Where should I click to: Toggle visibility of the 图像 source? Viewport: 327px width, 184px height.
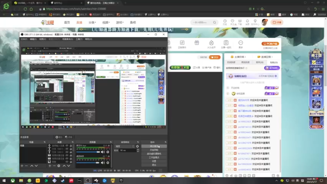[67, 162]
